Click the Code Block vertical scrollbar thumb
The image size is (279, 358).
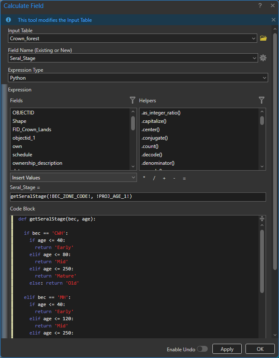[x=262, y=261]
